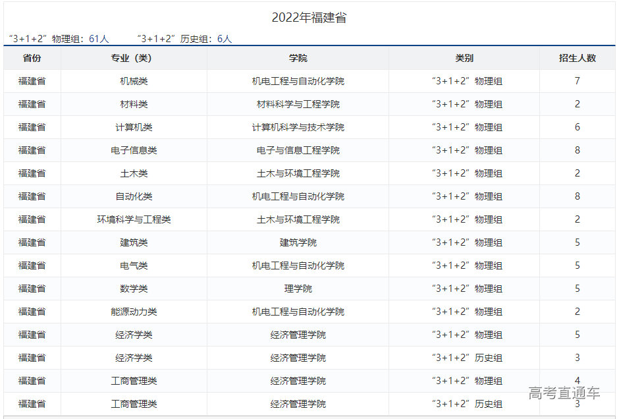619x419 pixels.
Task: Click the 类别 column header
Action: (x=464, y=58)
